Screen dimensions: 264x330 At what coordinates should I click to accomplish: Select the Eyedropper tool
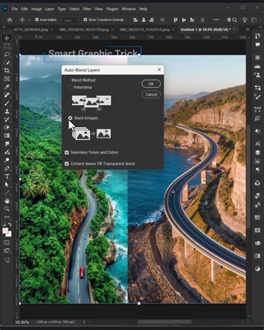point(7,87)
